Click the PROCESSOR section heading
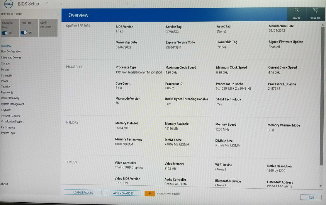Viewport: 326px width, 205px height. (x=74, y=67)
